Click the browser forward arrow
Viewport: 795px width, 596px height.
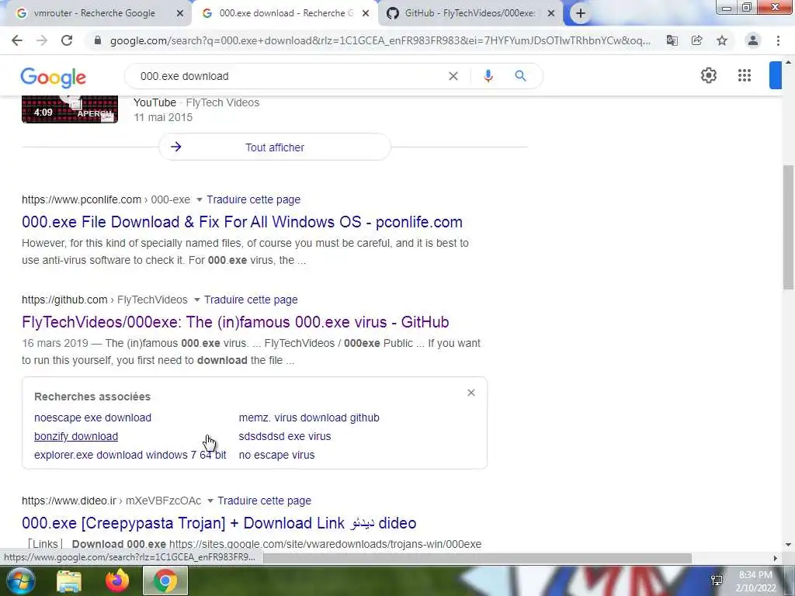click(42, 40)
